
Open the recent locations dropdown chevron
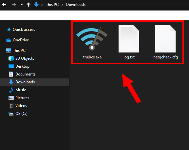pos(22,5)
